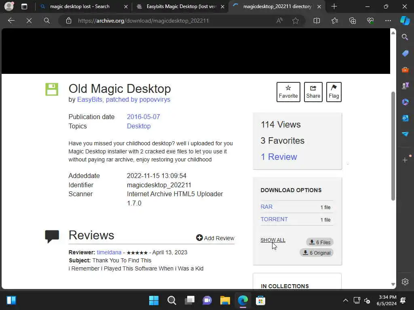
Task: Open browser Collections
Action: pyautogui.click(x=353, y=21)
